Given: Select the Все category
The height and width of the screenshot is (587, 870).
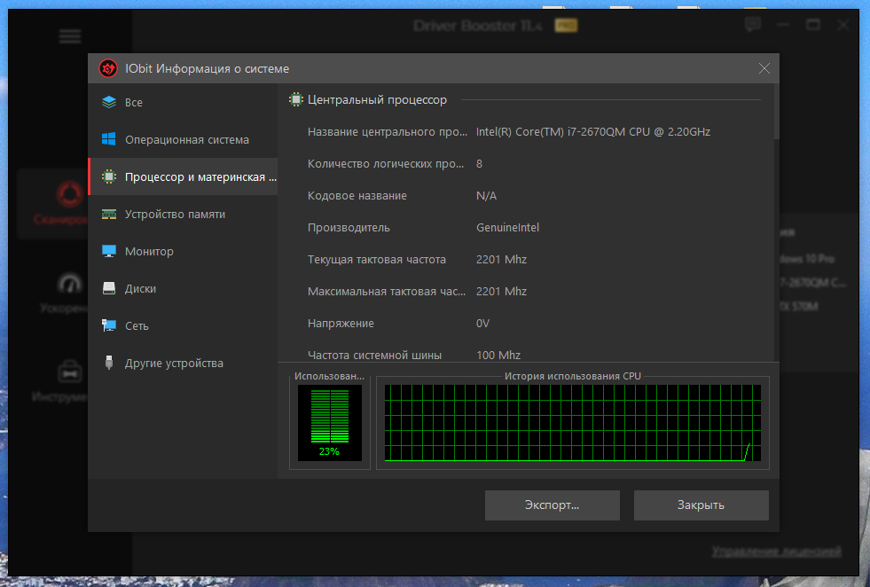Looking at the screenshot, I should [x=183, y=102].
